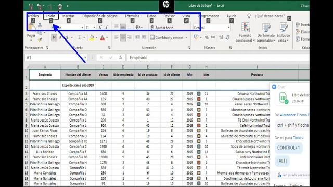Image resolution: width=333 pixels, height=187 pixels.
Task: Click the formula bar showing Empleado
Action: point(218,58)
